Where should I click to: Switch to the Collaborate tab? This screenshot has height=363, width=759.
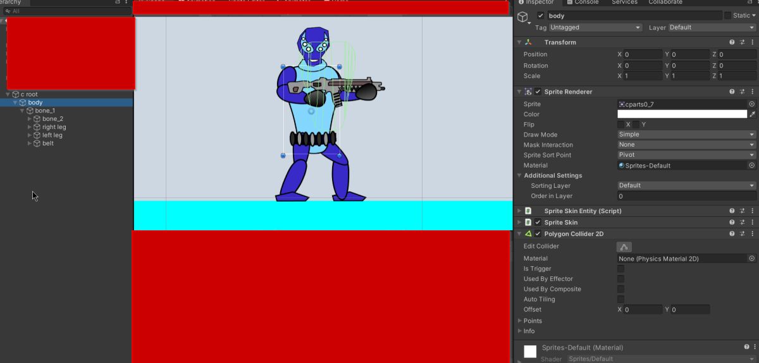(665, 3)
